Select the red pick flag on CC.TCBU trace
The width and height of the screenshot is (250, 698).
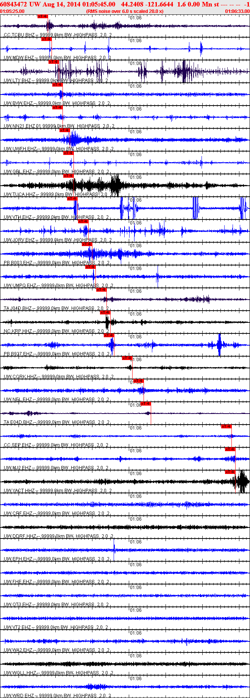point(43,16)
